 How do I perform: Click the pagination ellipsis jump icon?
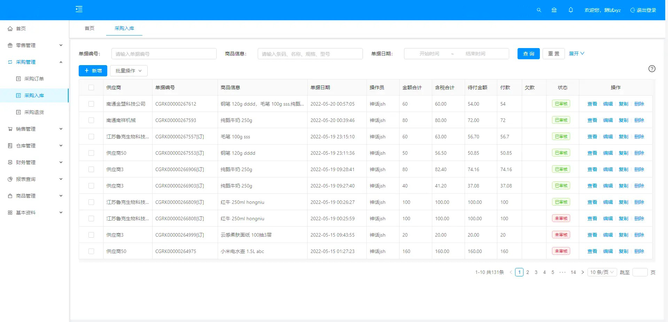pyautogui.click(x=562, y=272)
